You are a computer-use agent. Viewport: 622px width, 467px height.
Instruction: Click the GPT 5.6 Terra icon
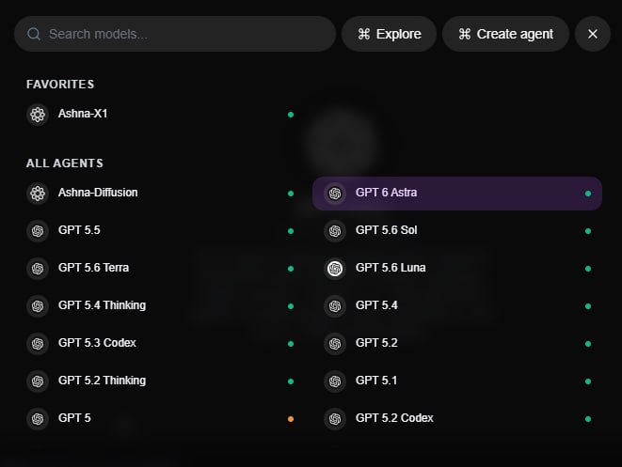click(38, 269)
